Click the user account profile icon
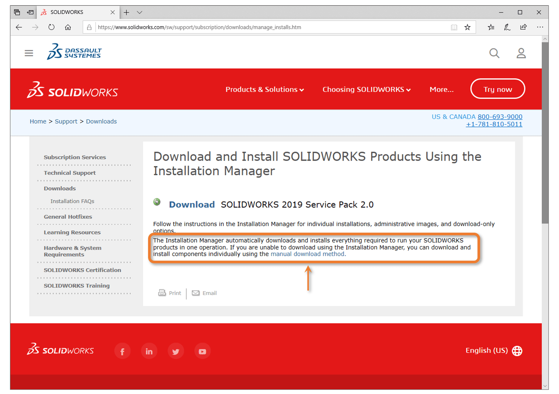Screen dimensions: 559x394 point(521,53)
